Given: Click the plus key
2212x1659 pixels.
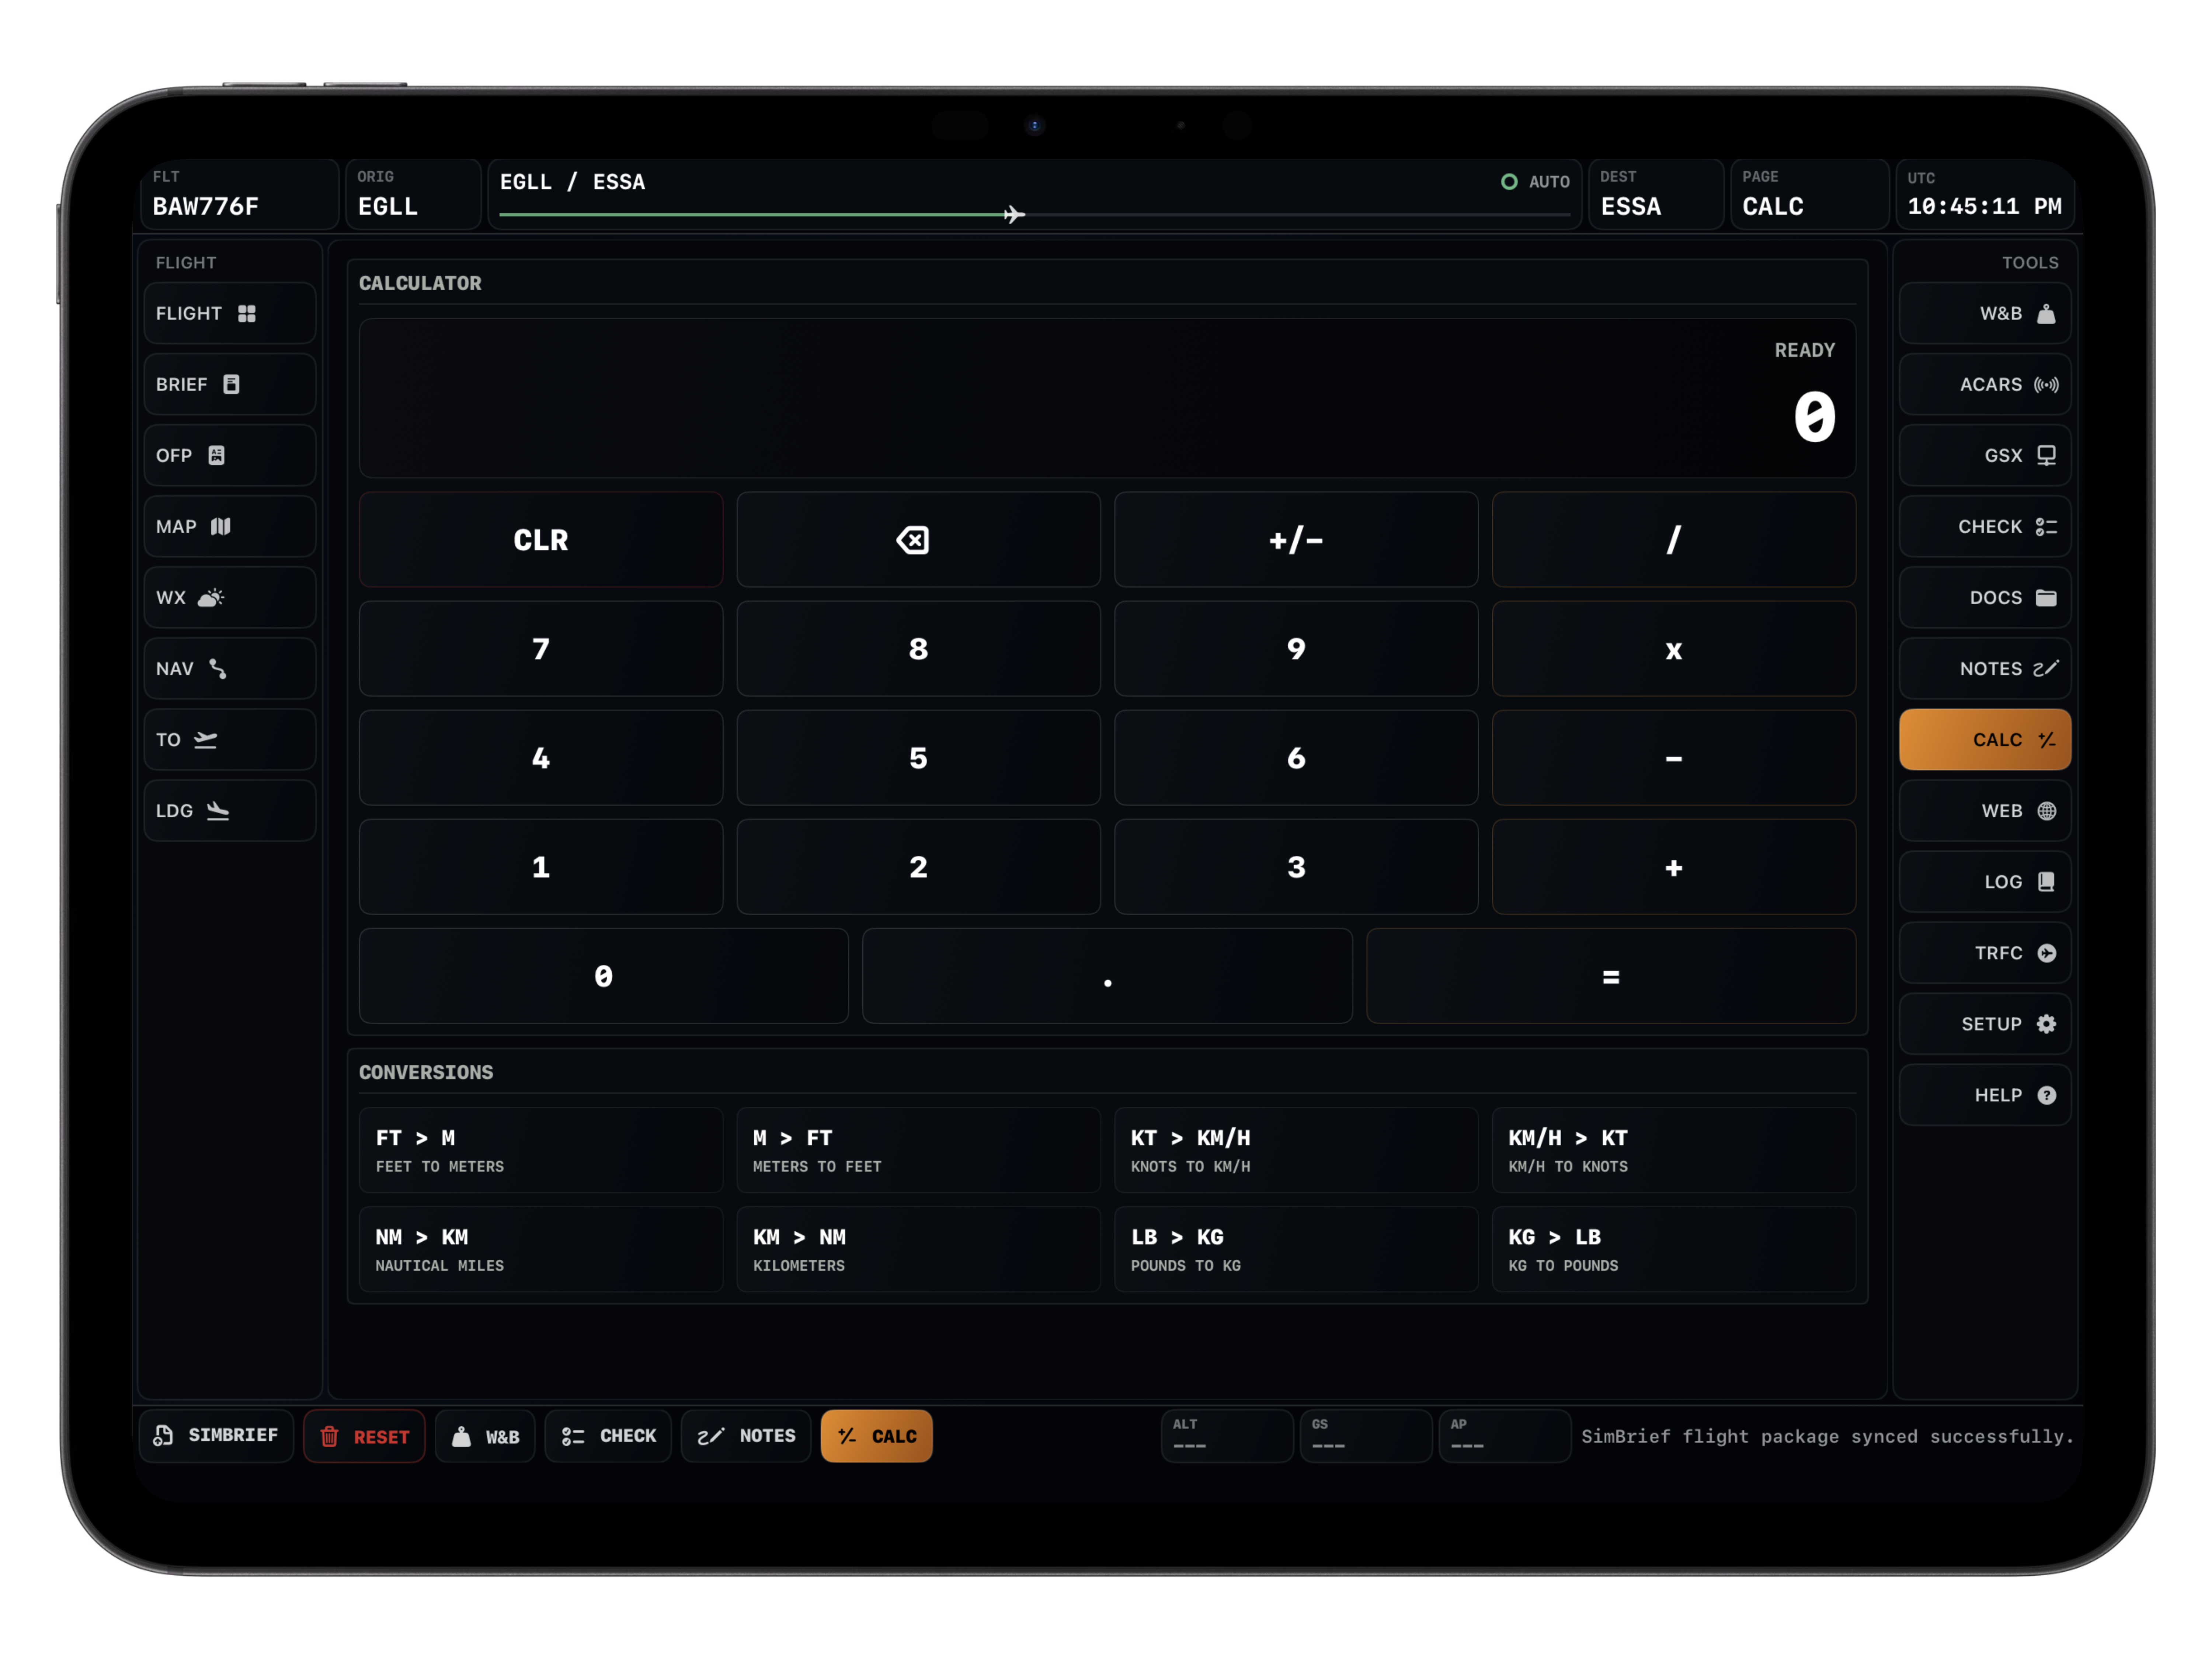Looking at the screenshot, I should (x=1674, y=867).
